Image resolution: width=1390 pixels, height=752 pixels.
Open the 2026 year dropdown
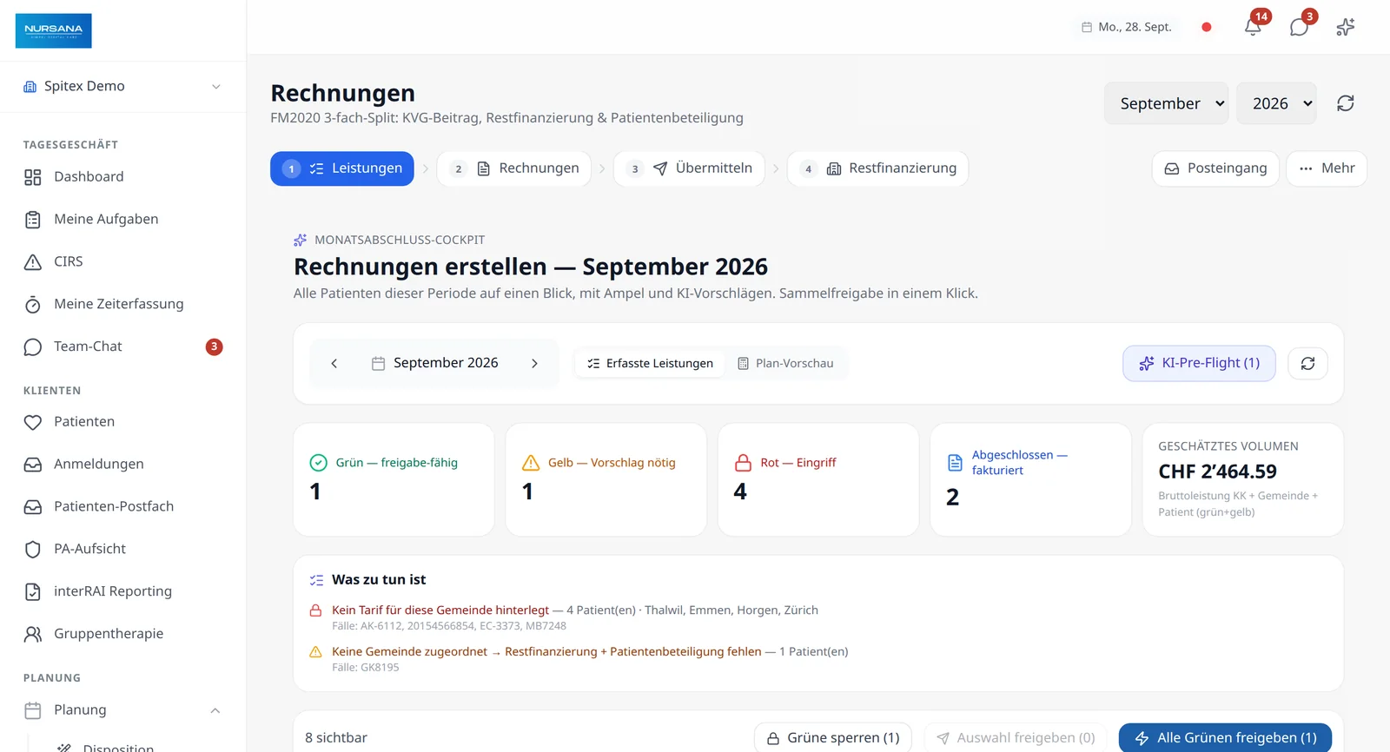(x=1277, y=103)
